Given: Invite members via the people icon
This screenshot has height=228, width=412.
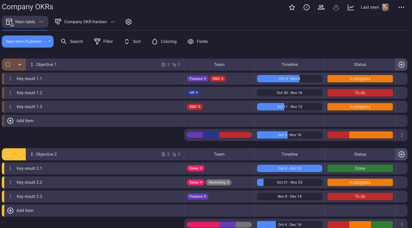Looking at the screenshot, I should coord(321,7).
